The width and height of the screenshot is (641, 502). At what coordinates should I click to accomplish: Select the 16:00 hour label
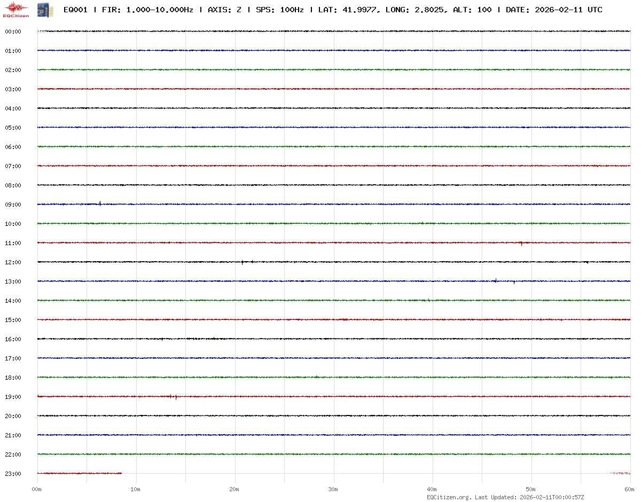[x=13, y=340]
